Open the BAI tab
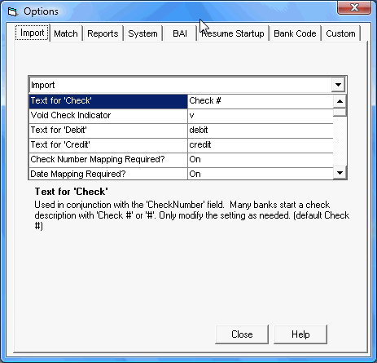The image size is (377, 363). [180, 33]
